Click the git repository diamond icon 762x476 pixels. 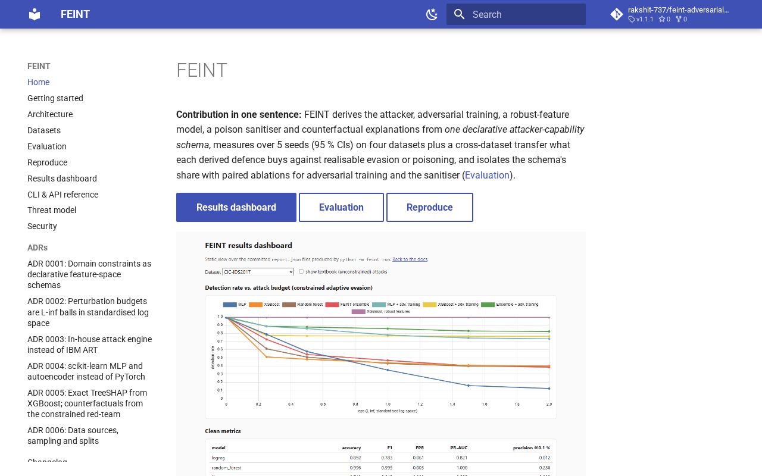(617, 14)
